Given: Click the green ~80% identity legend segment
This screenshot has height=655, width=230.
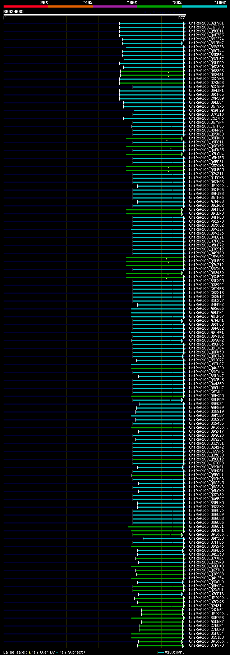Looking at the screenshot, I should 160,6.
